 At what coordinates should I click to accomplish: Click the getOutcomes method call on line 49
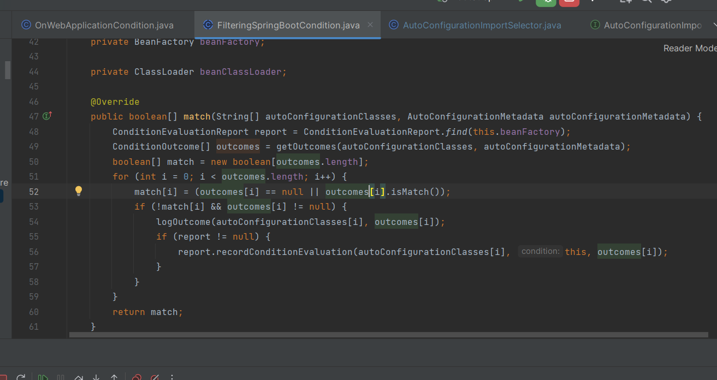[306, 146]
